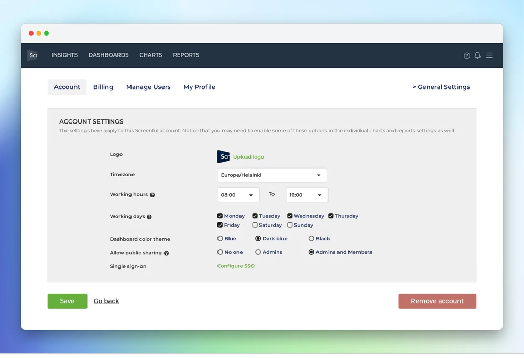
Task: Toggle the Tuesday working day checkbox
Action: 255,216
